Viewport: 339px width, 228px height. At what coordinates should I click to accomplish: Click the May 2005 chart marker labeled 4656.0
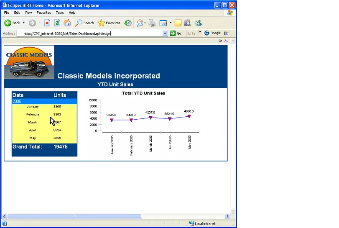coord(189,116)
